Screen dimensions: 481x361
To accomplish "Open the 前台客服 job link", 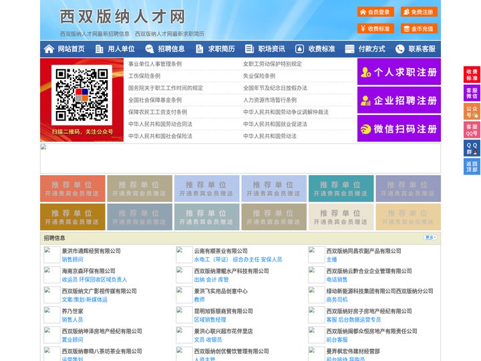I will 337,340.
